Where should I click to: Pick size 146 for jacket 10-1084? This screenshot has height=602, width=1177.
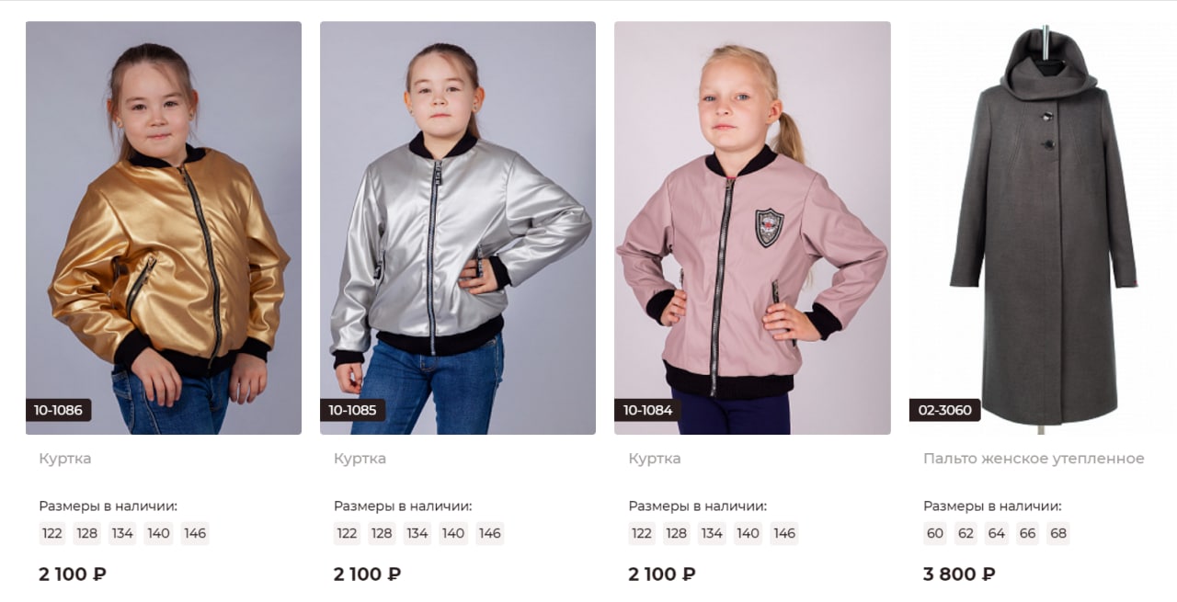click(784, 534)
